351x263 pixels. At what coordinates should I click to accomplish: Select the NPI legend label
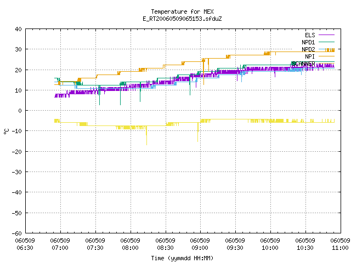310,56
